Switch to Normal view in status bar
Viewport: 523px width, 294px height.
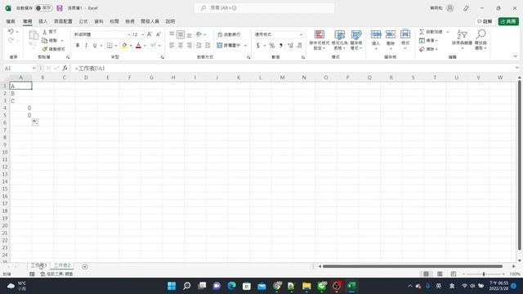click(x=427, y=274)
